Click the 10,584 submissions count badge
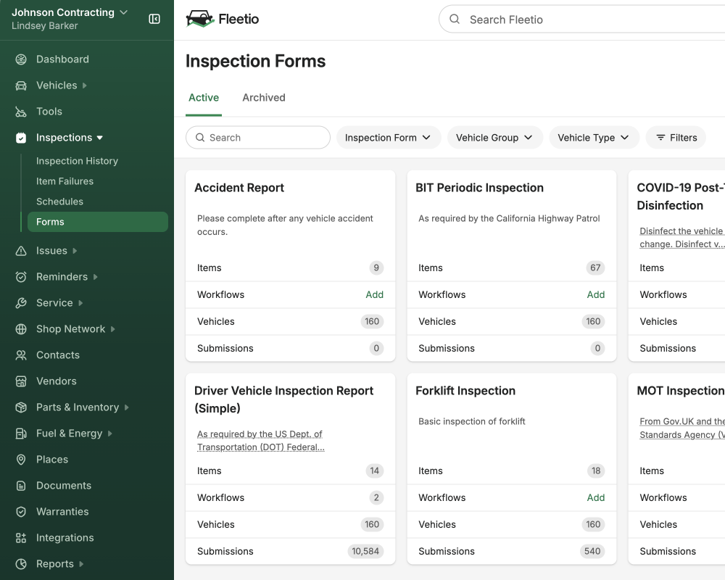 (x=365, y=551)
